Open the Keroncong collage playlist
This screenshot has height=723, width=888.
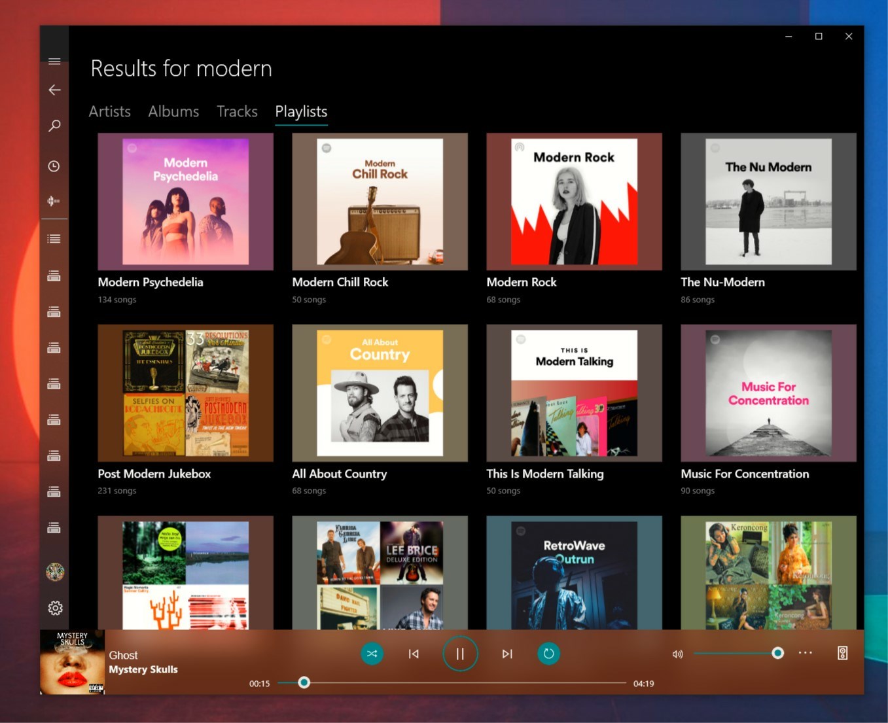[x=769, y=573]
